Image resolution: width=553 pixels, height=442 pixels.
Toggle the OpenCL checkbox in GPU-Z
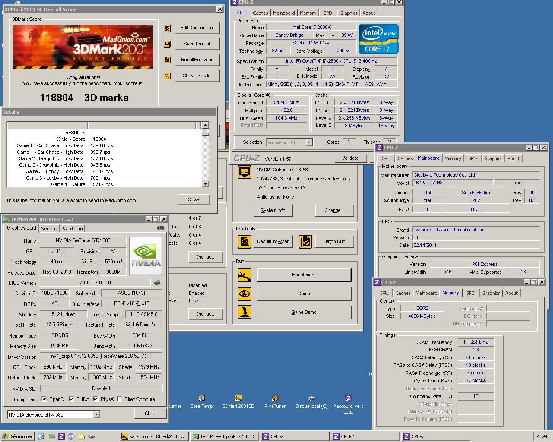pos(44,399)
